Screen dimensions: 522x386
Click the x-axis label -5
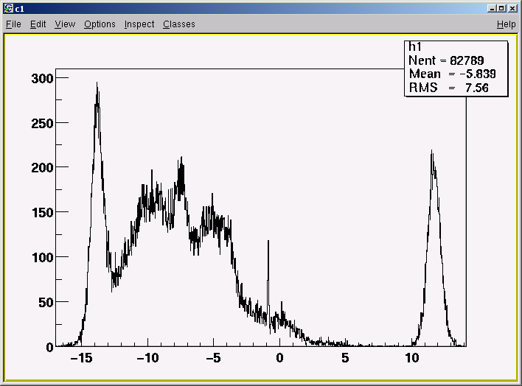[213, 358]
